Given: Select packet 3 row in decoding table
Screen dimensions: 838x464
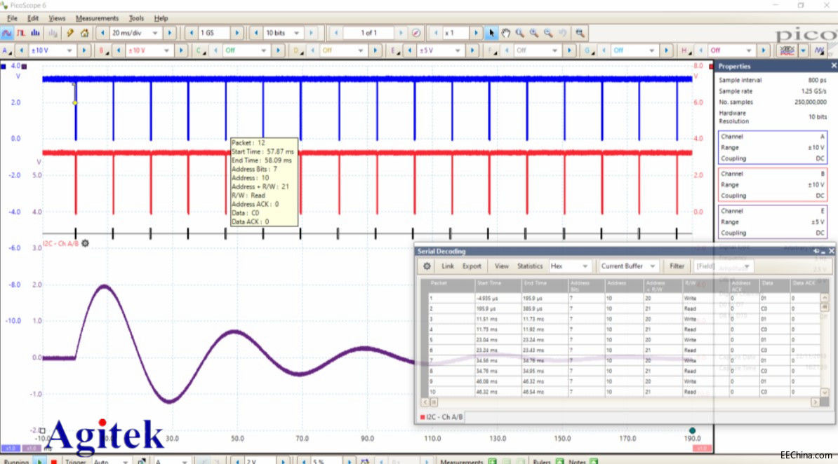Looking at the screenshot, I should click(x=624, y=320).
